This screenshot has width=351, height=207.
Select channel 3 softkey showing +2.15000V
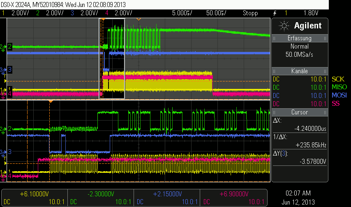(167, 198)
